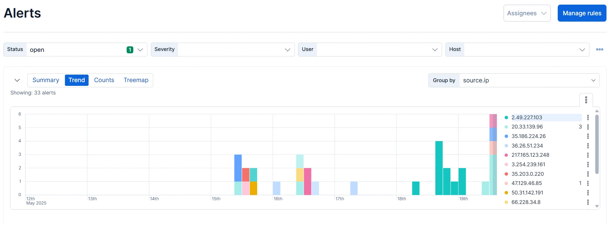The height and width of the screenshot is (225, 614).
Task: Select the 66.228.34.8 legend label
Action: 526,202
